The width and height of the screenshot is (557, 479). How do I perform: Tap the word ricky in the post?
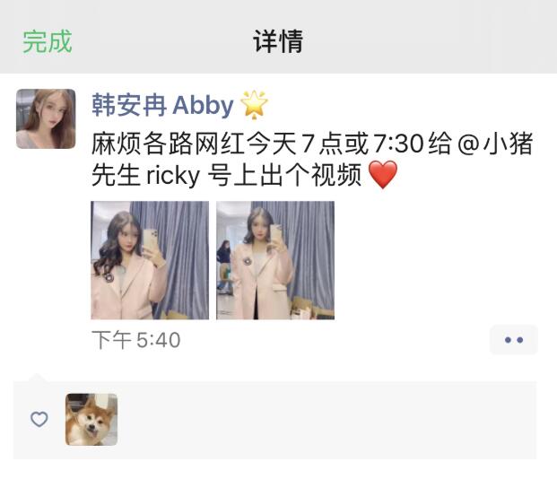click(x=173, y=175)
